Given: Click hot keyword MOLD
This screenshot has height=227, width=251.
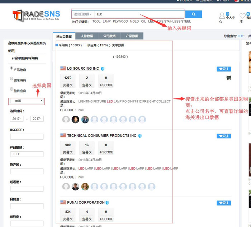Looking at the screenshot, I should [x=134, y=21].
